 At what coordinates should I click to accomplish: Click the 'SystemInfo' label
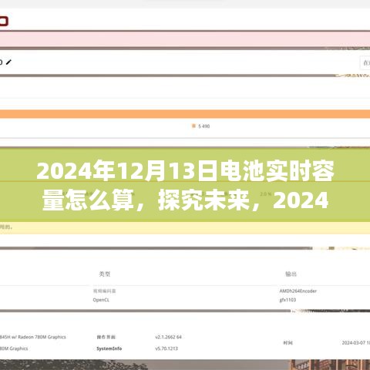click(x=109, y=348)
